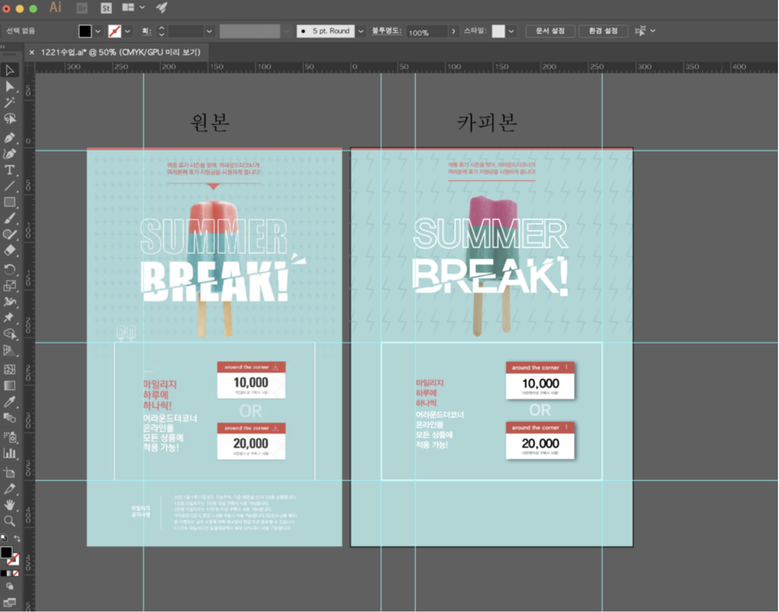Open the 5 pt. Round brush dropdown
Image resolution: width=779 pixels, height=612 pixels.
coord(361,31)
